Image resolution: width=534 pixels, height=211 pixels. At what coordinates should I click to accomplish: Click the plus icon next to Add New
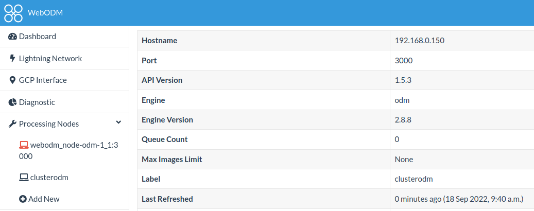point(23,199)
